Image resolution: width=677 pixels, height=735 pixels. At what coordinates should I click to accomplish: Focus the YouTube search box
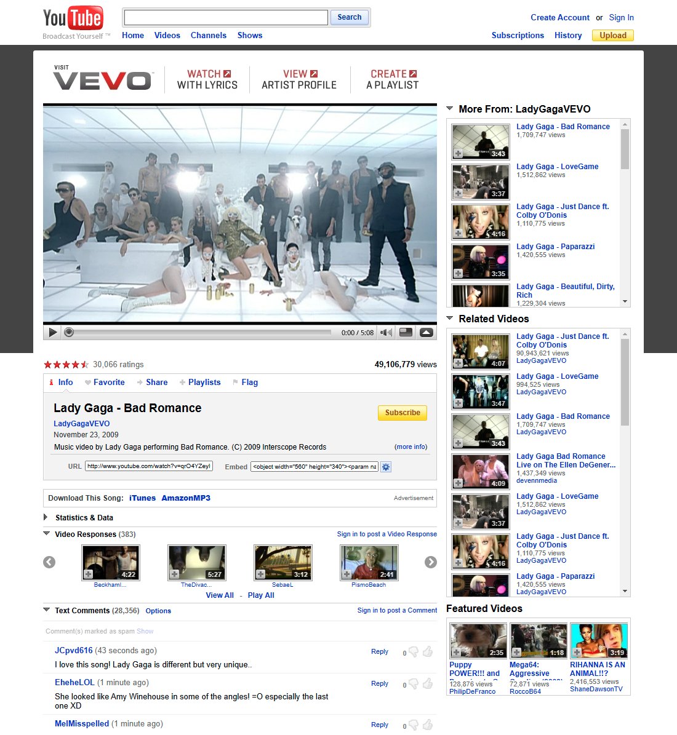226,17
